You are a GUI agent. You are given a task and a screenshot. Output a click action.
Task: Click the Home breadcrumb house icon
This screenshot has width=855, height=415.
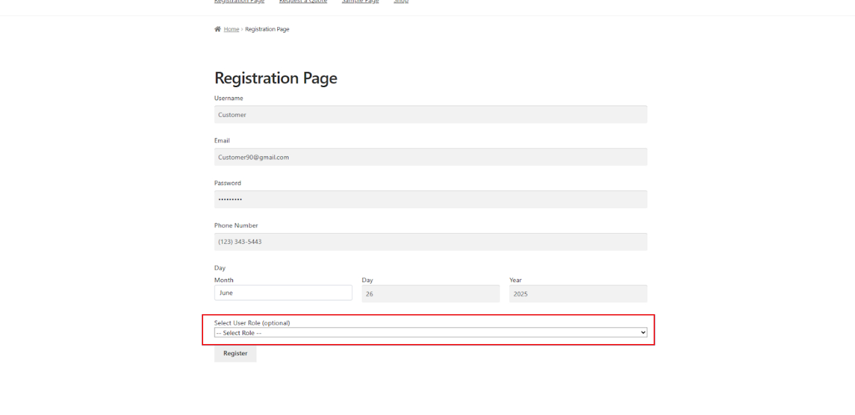pyautogui.click(x=217, y=29)
